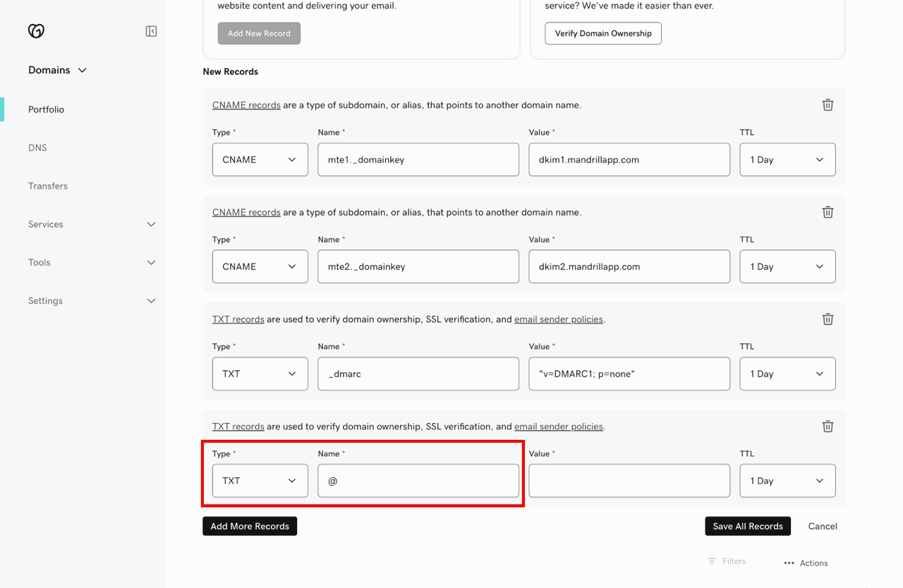Open the Actions ellipsis menu
The image size is (903, 588).
point(805,563)
